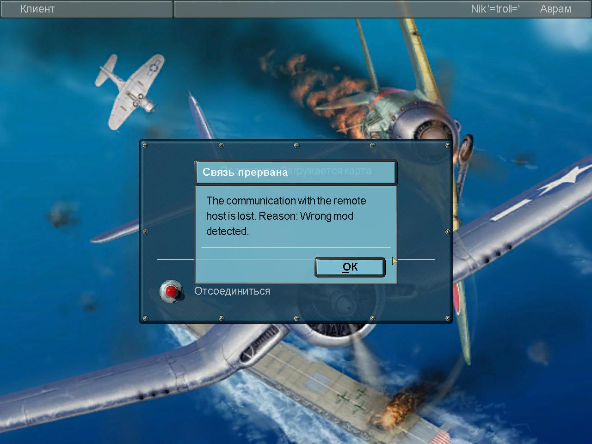Click the bottom-right corner rivet of the panel
Viewport: 592px width, 444px height.
447,318
